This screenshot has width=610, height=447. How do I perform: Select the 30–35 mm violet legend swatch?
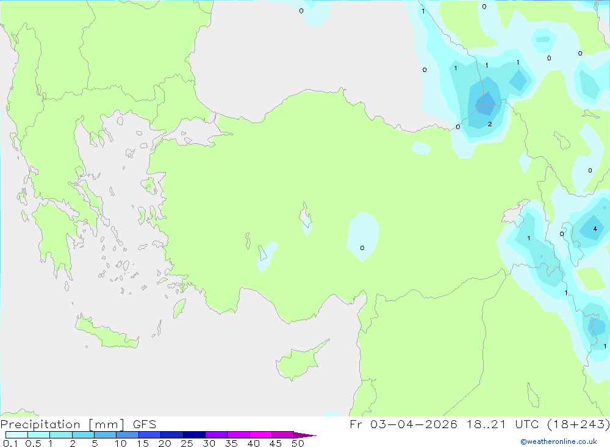(x=217, y=435)
